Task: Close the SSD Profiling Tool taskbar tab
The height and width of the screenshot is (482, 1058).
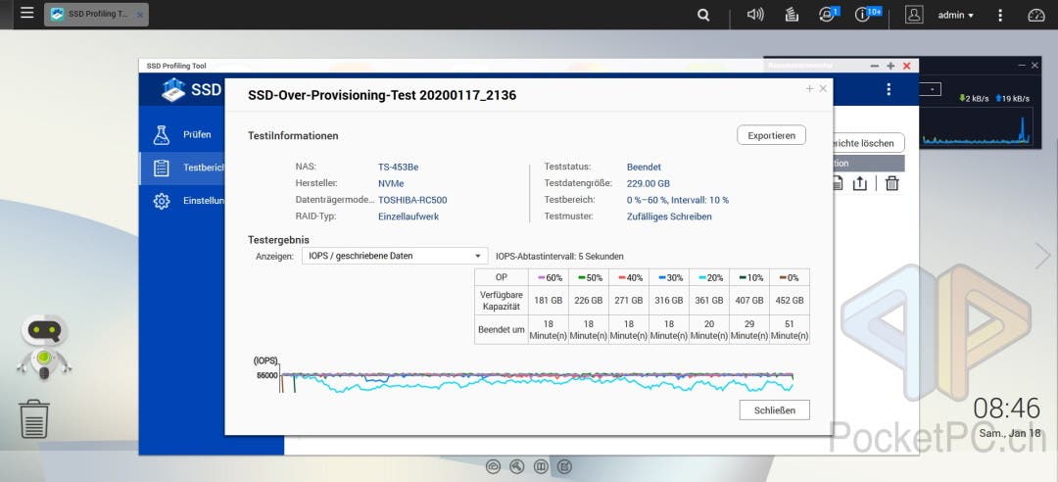Action: (140, 15)
